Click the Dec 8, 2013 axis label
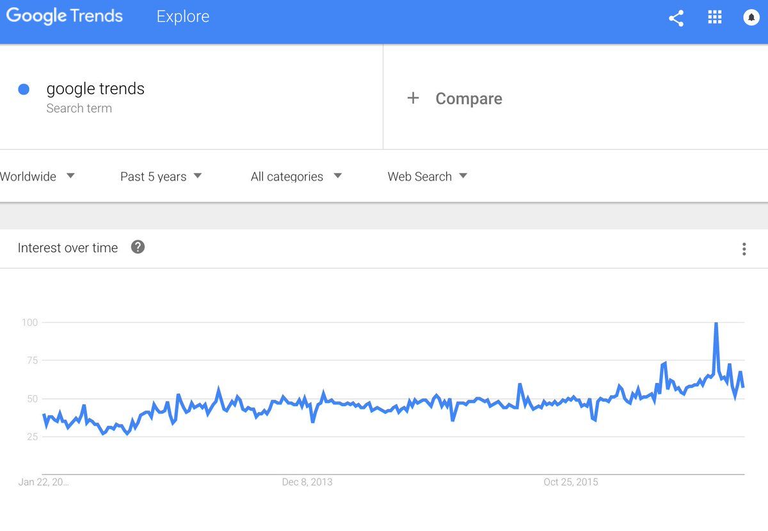This screenshot has width=768, height=531. (307, 482)
